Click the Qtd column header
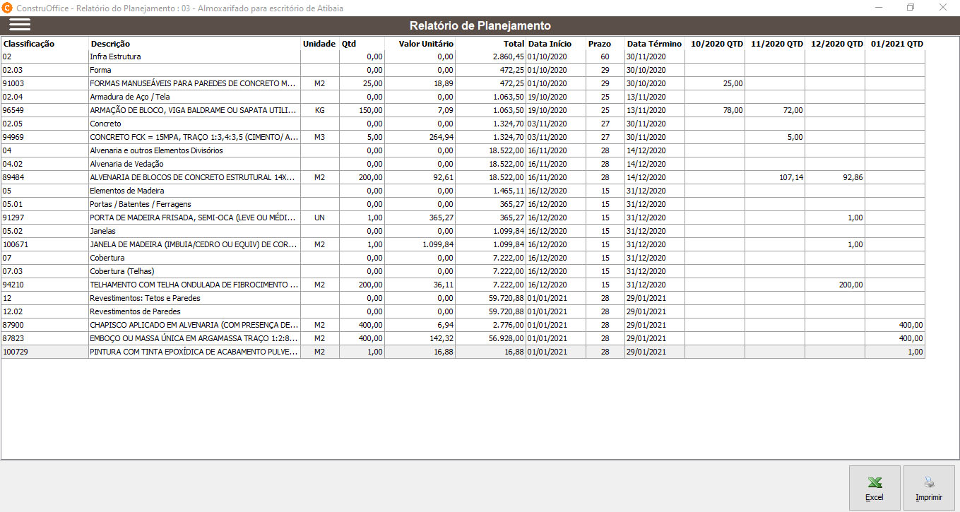960x512 pixels. [349, 44]
